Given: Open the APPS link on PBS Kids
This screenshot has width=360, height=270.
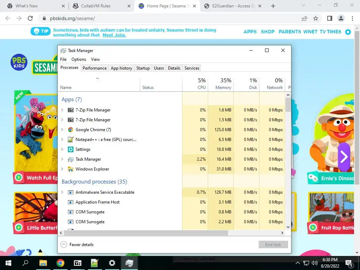Looking at the screenshot, I should pyautogui.click(x=250, y=32).
